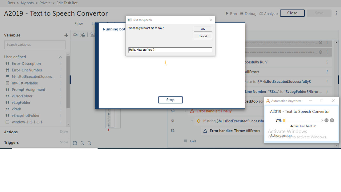Select the vLogFolder variable

[21, 103]
